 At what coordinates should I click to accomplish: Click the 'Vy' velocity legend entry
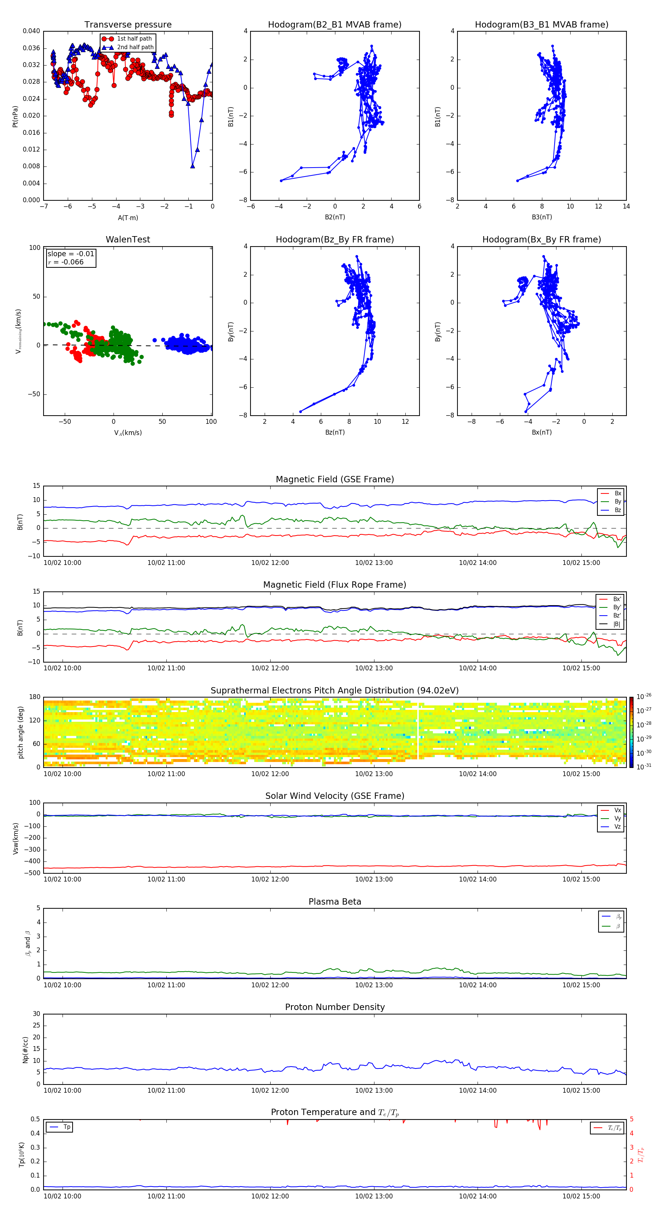tap(611, 818)
